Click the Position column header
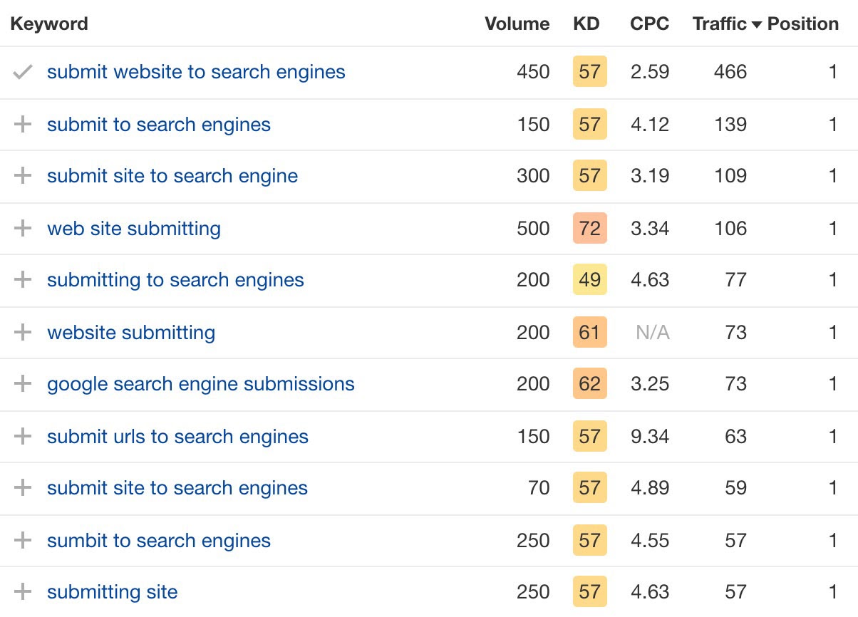Image resolution: width=858 pixels, height=617 pixels. tap(802, 24)
